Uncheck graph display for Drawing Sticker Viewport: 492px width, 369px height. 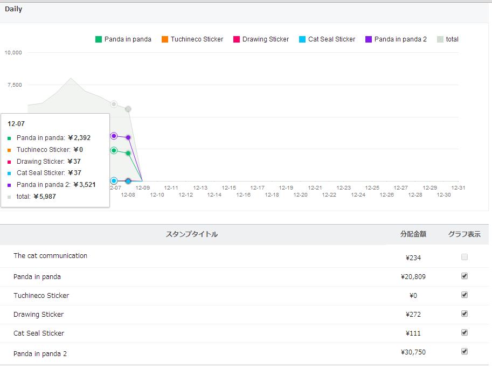465,314
